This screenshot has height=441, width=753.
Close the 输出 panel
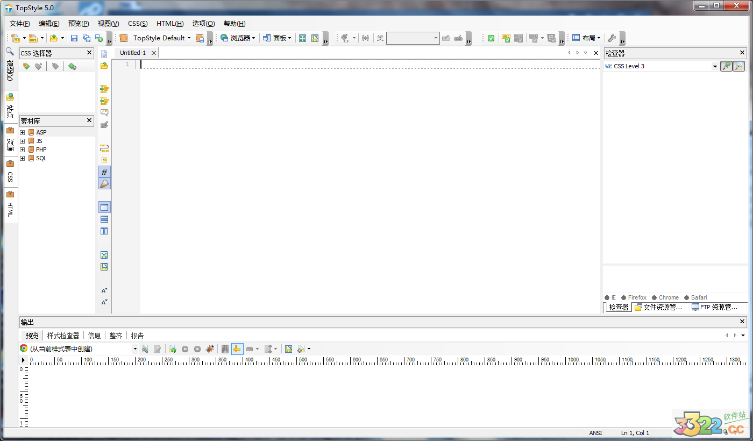[x=742, y=322]
